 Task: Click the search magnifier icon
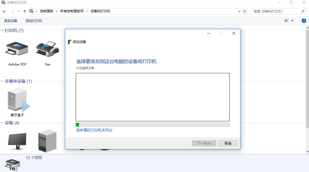coord(303,11)
